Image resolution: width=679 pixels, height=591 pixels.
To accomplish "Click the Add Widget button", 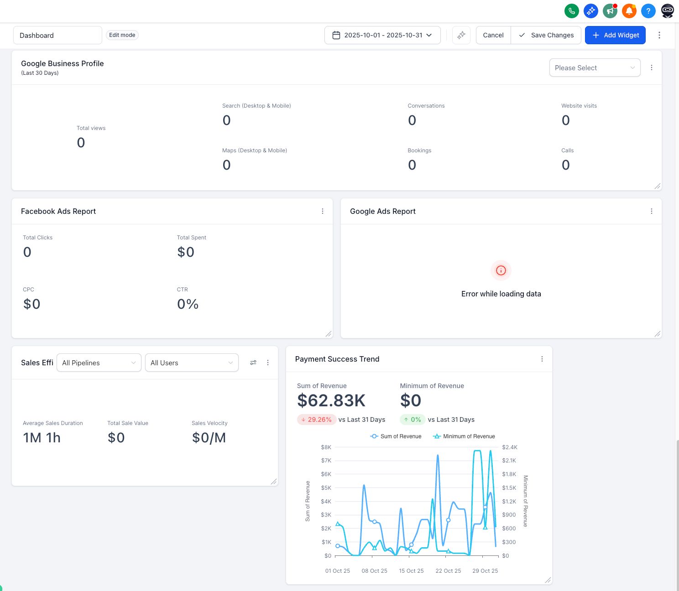I will 615,35.
